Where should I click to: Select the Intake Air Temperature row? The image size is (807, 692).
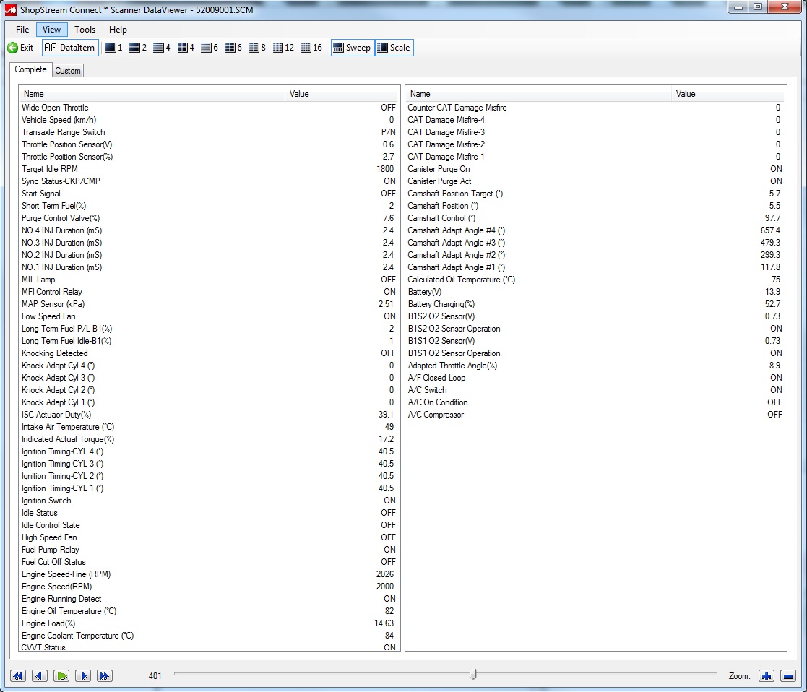coord(209,427)
